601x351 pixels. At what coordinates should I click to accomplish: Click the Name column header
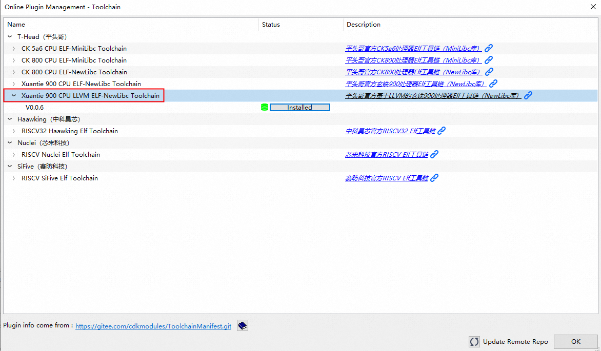pyautogui.click(x=16, y=25)
